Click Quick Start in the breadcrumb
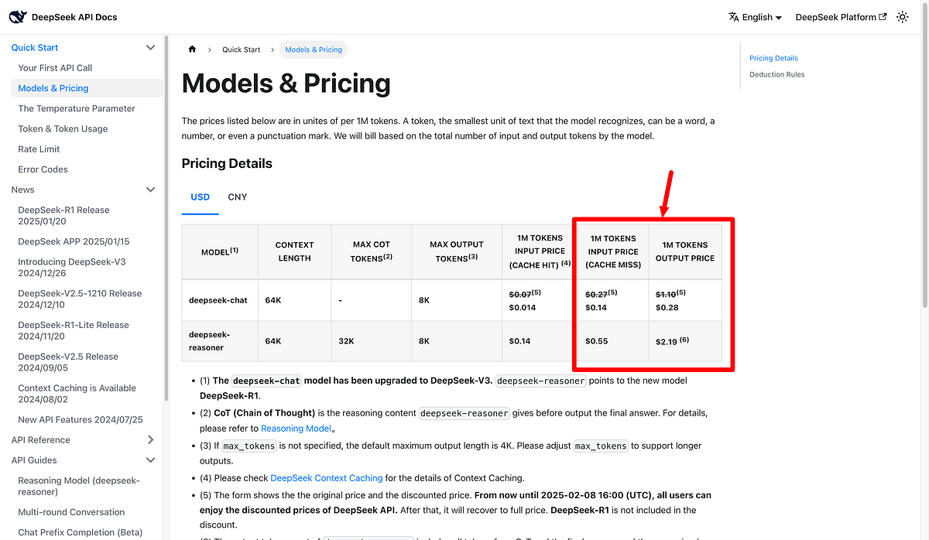Image resolution: width=929 pixels, height=540 pixels. coord(241,50)
